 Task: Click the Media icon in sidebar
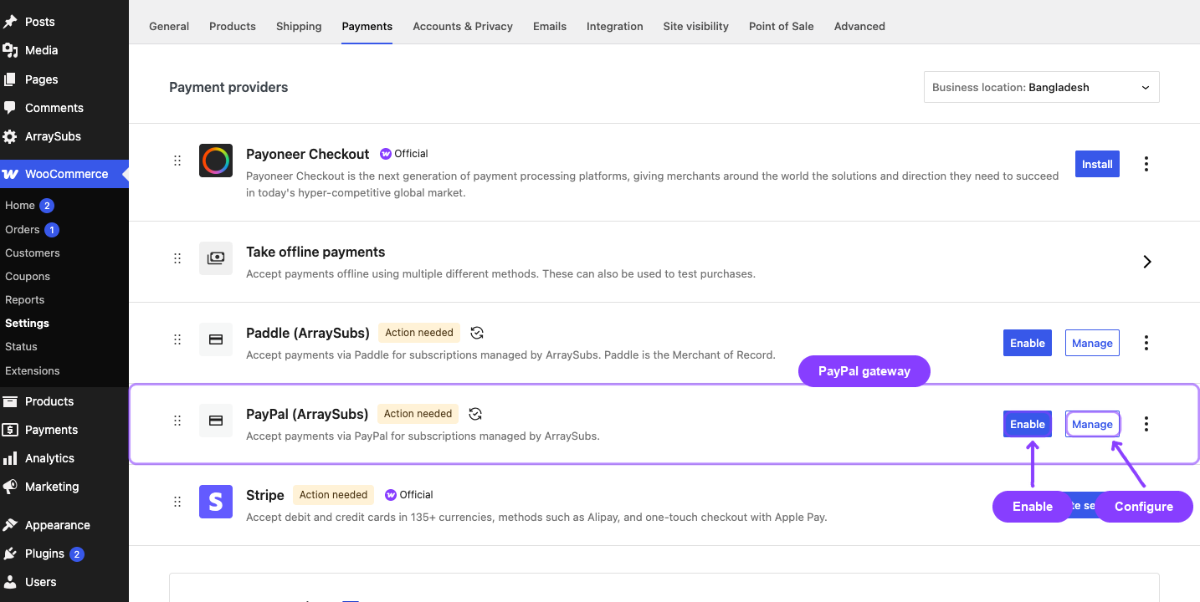point(10,50)
